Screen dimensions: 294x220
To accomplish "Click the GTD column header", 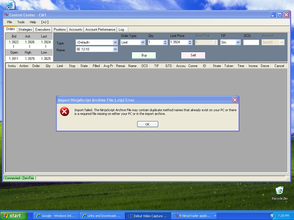I will tap(169, 66).
